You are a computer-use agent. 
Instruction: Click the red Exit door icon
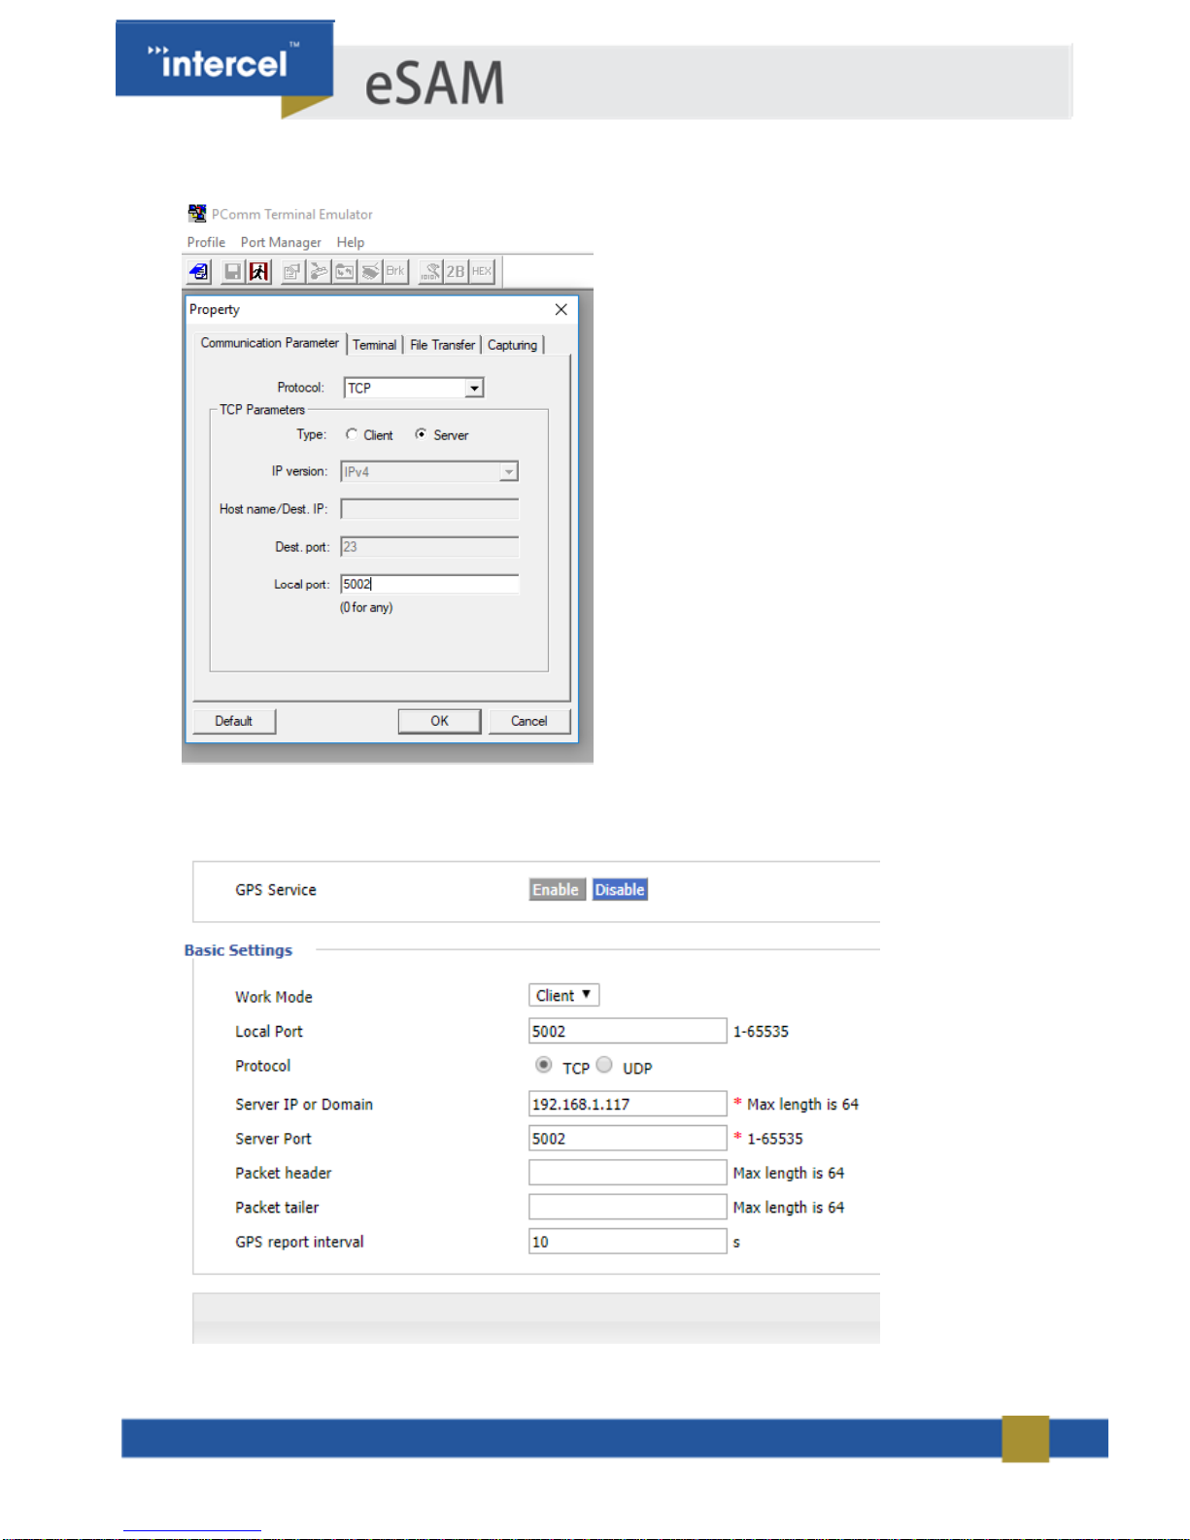coord(258,272)
